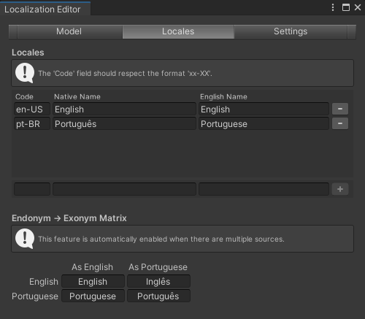Edit the en-US code field
The image size is (365, 319).
(x=32, y=109)
